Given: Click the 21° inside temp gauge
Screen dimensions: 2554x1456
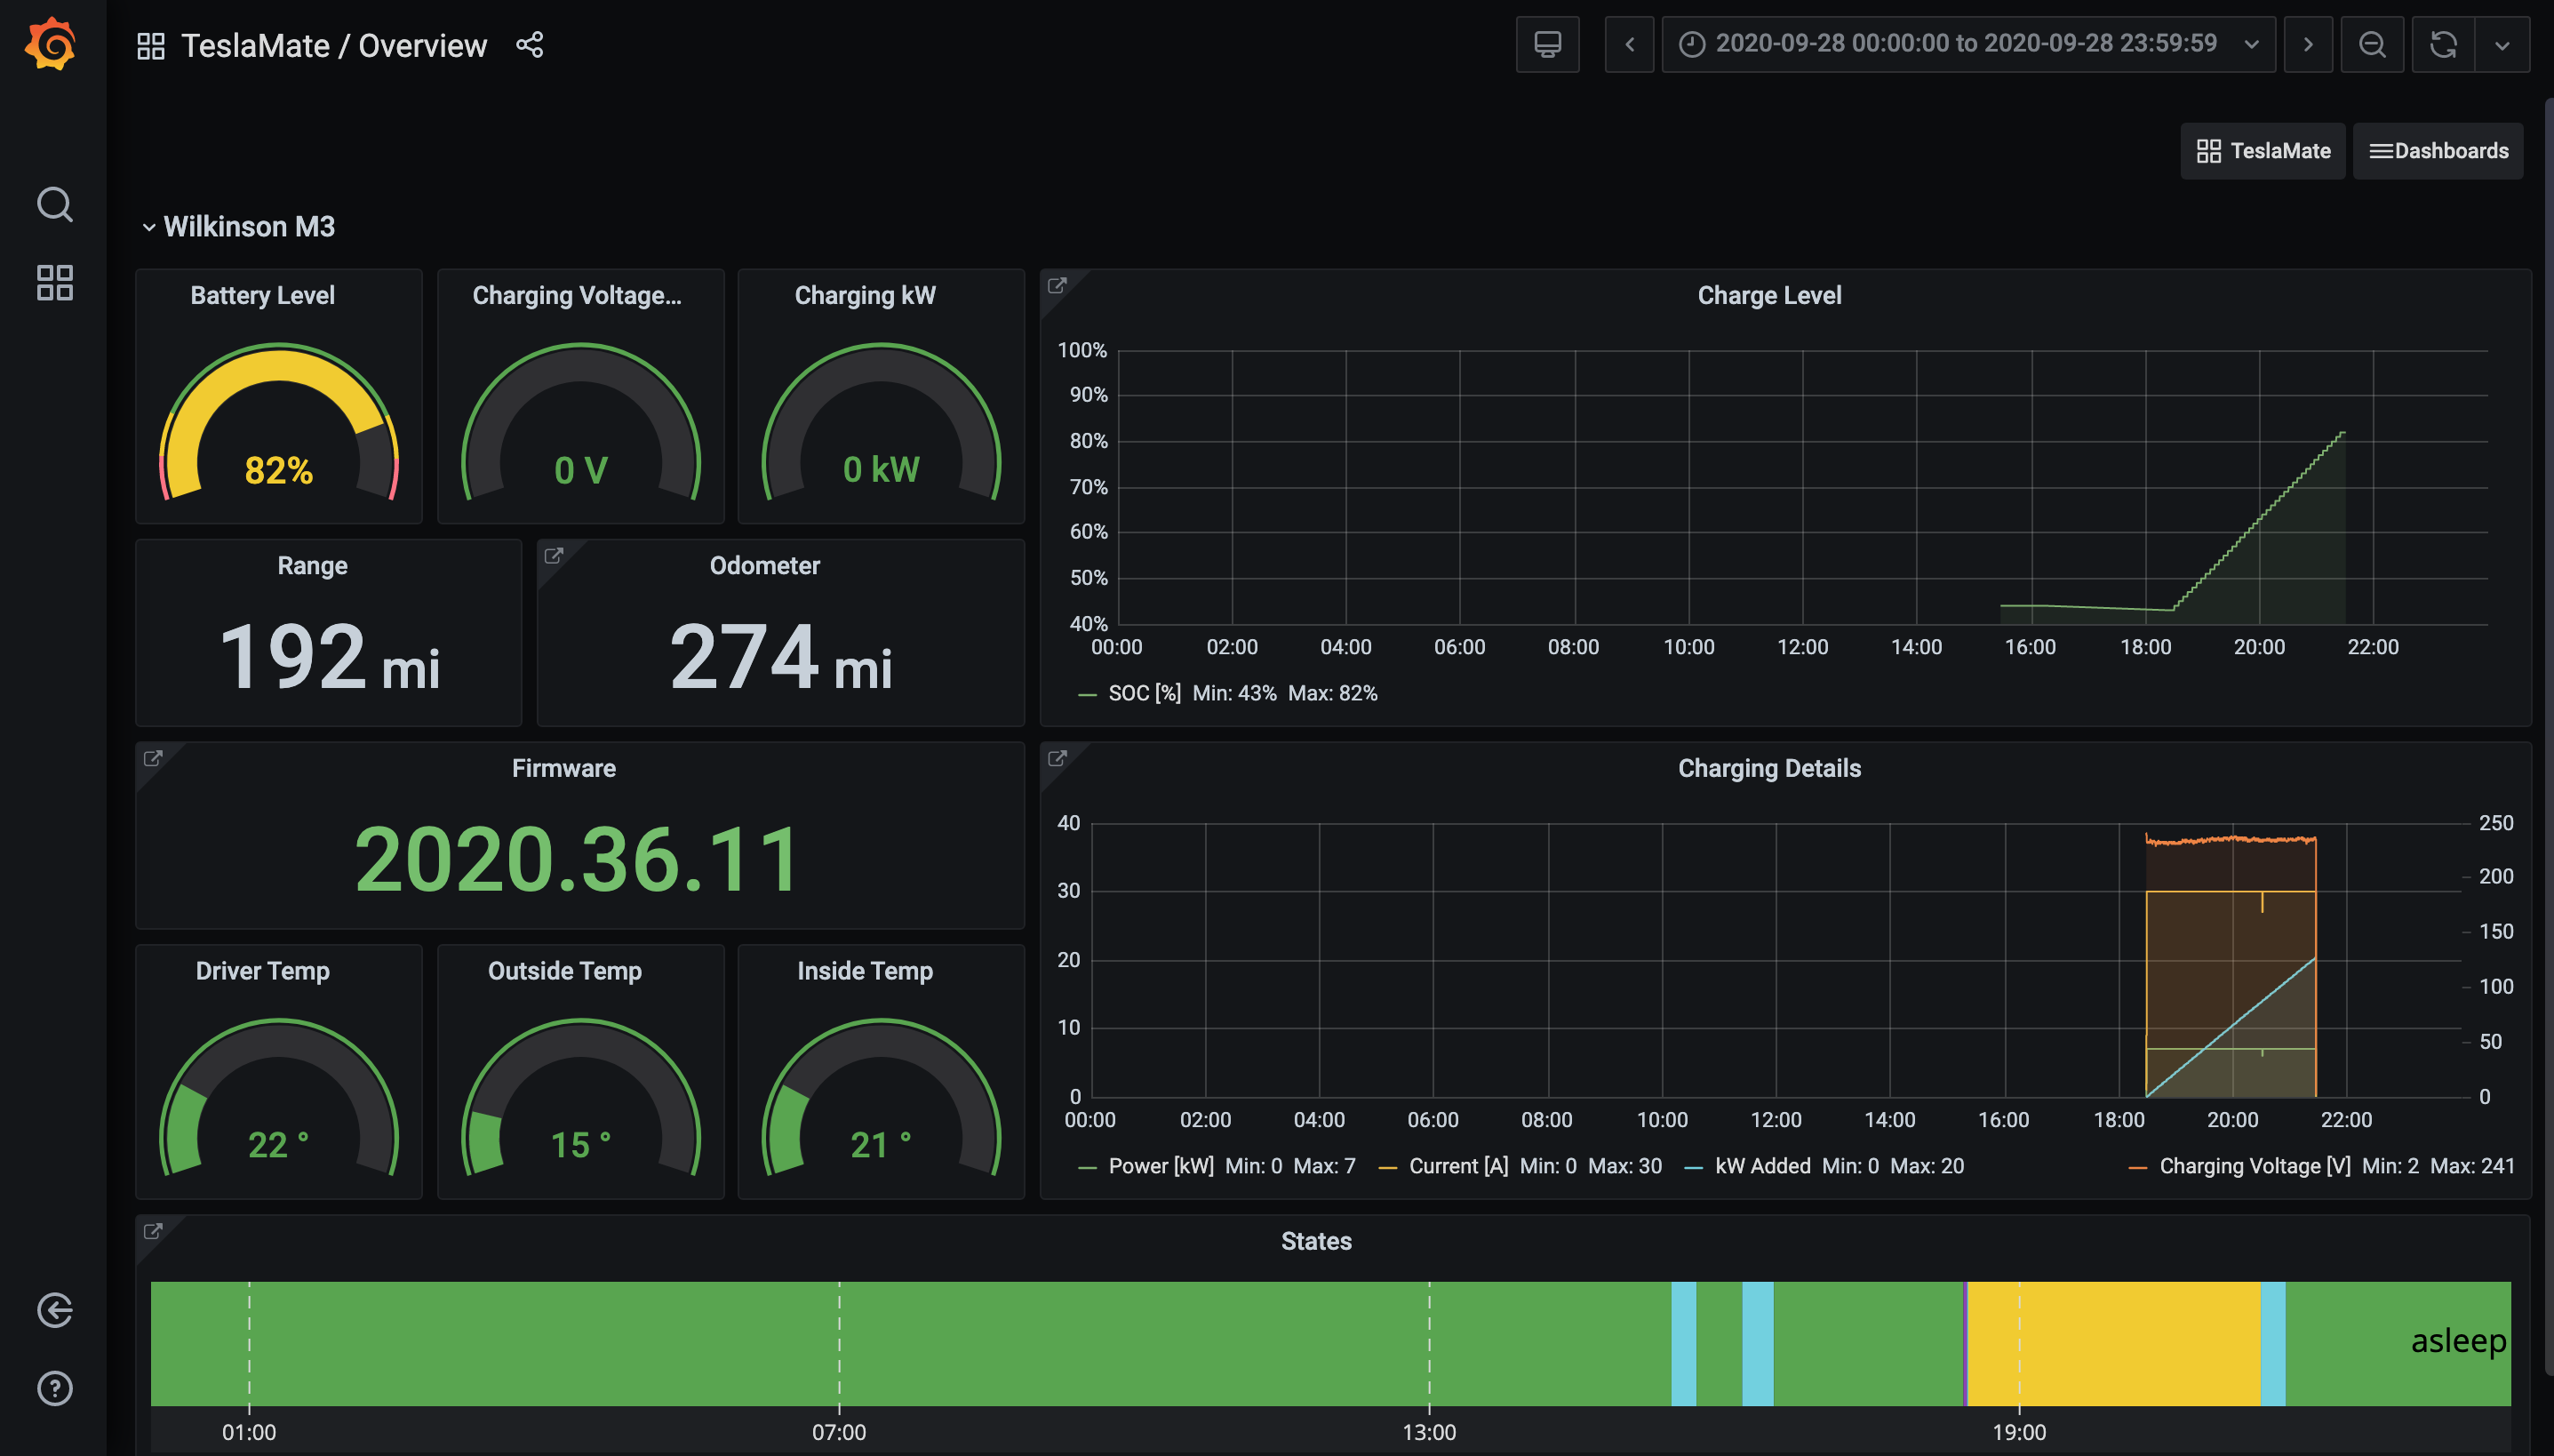Looking at the screenshot, I should click(x=881, y=1097).
